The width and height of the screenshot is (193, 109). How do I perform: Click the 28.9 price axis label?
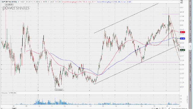(182, 8)
